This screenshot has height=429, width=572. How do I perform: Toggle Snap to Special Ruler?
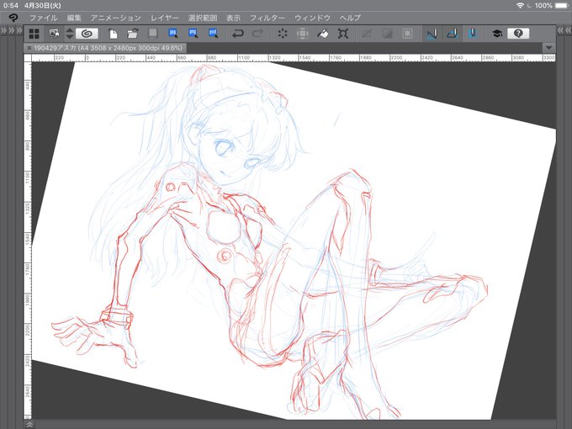[452, 34]
